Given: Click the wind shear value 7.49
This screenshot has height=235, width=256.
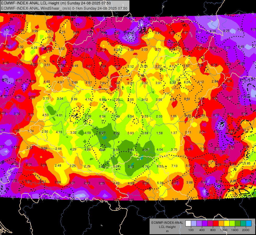Looking at the screenshot, I should (x=117, y=116).
